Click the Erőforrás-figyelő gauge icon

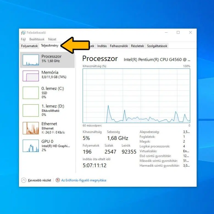point(58,180)
